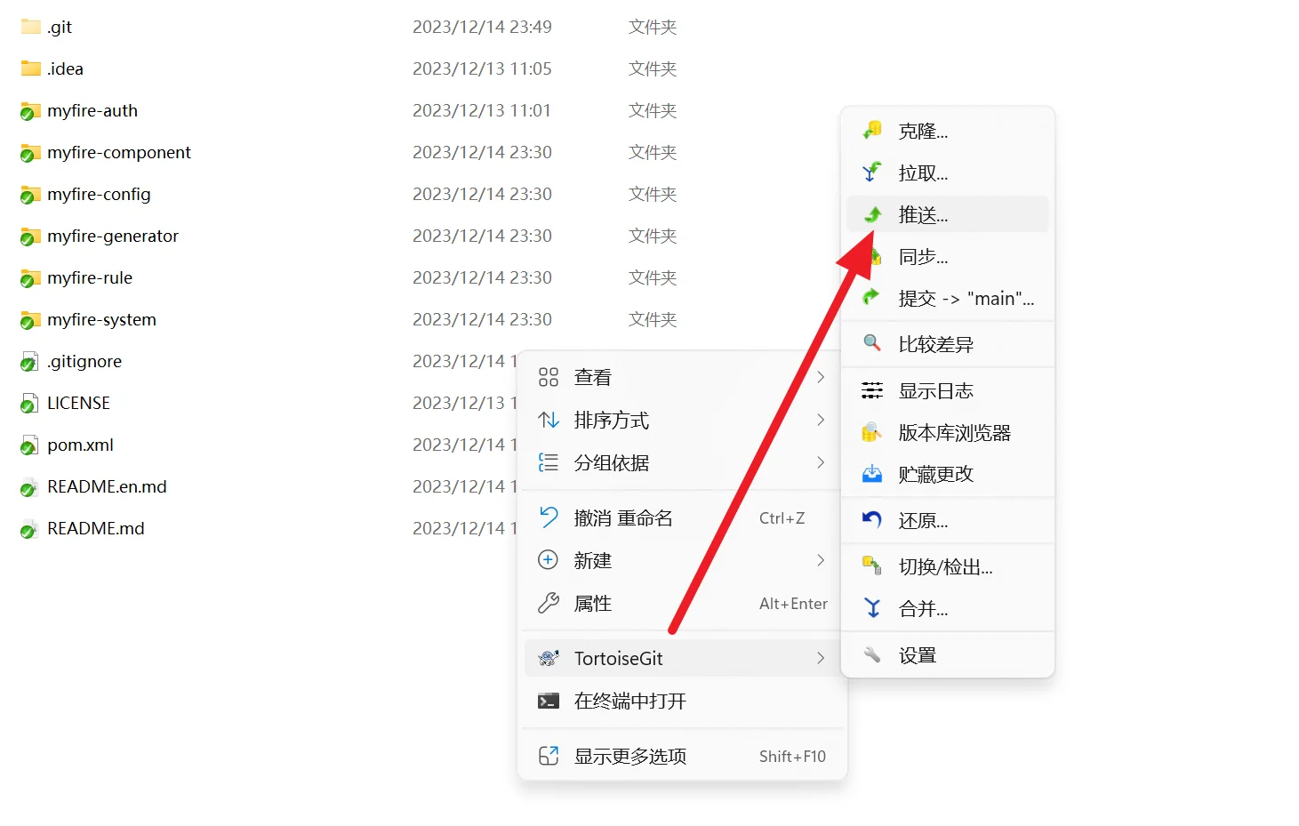Click the Stash changes (贮藏更改) icon
This screenshot has height=826, width=1299.
pos(872,474)
